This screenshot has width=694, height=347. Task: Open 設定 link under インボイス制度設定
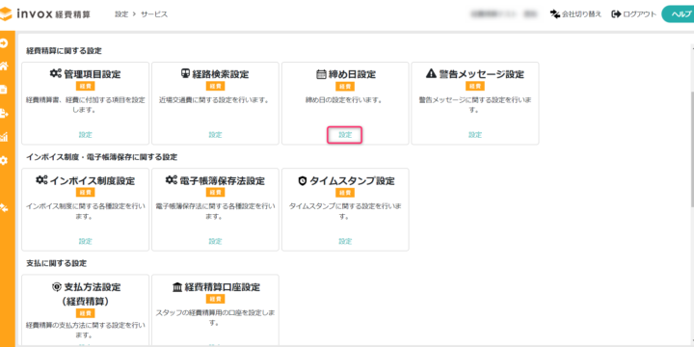[86, 242]
